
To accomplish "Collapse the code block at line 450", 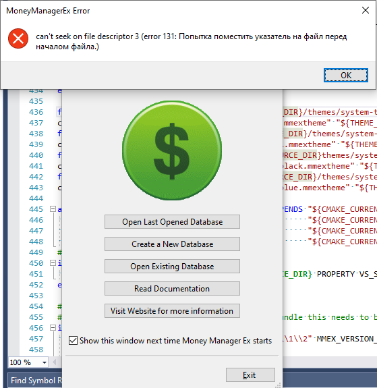I will pyautogui.click(x=53, y=262).
